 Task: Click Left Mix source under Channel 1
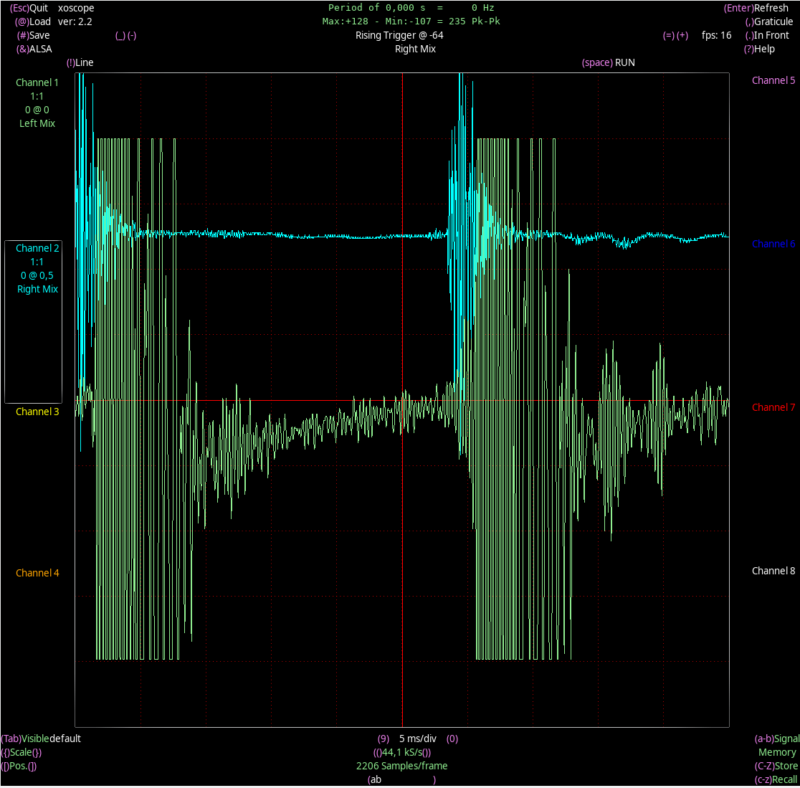tap(37, 123)
